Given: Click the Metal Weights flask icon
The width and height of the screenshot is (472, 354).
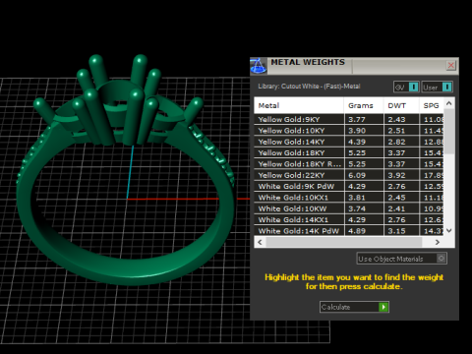Looking at the screenshot, I should pyautogui.click(x=259, y=66).
